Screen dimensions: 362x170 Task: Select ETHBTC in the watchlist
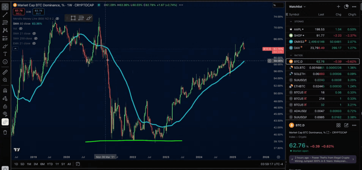[x=323, y=86]
